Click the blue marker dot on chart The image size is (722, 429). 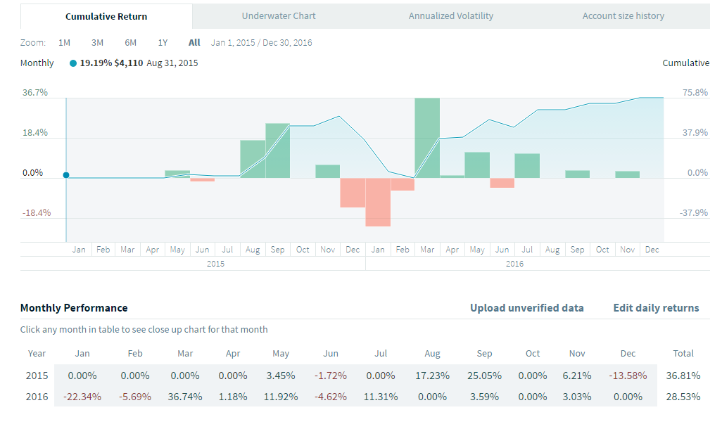(66, 175)
